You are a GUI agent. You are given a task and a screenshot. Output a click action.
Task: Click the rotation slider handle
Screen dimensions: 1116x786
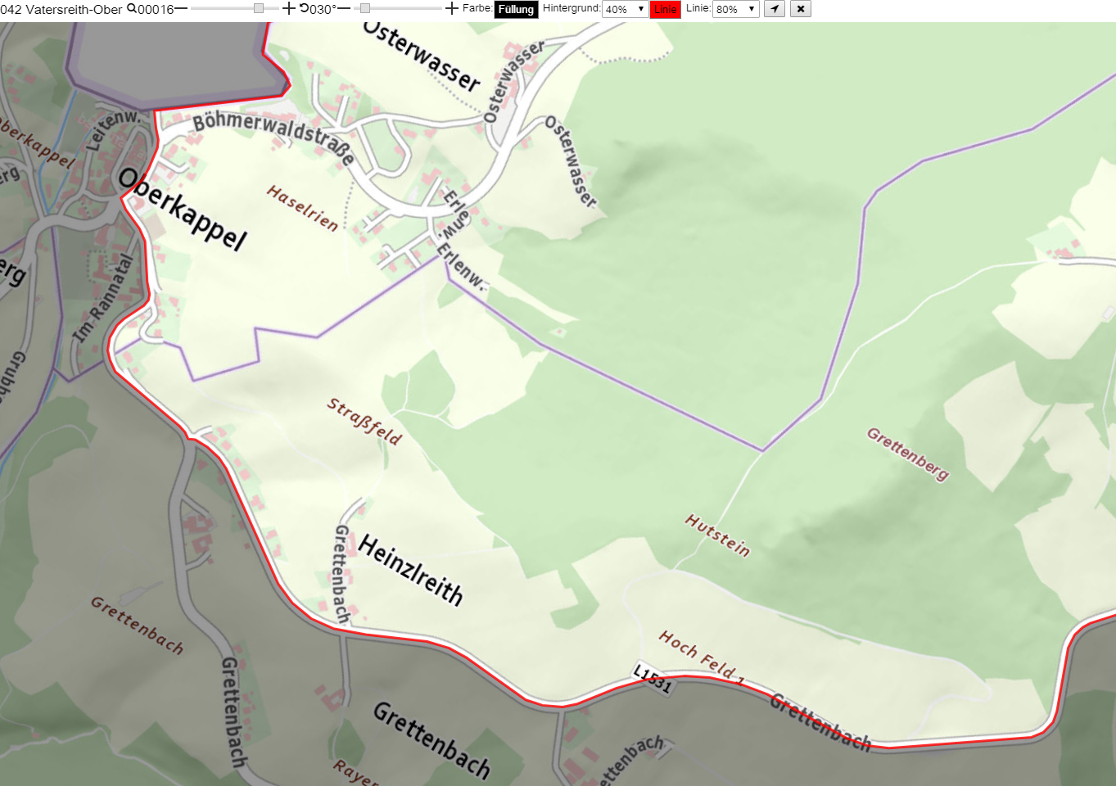coord(365,8)
